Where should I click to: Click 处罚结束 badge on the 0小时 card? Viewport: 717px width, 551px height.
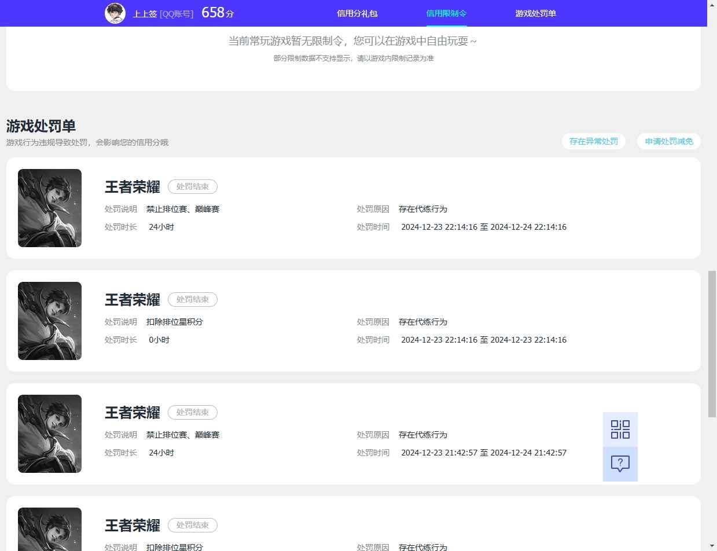click(x=193, y=299)
